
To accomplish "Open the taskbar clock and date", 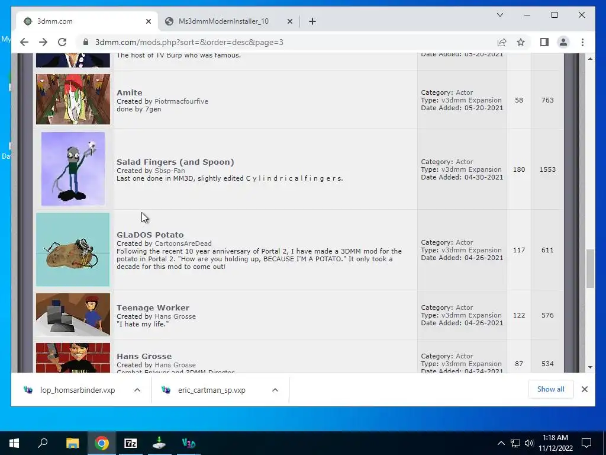I will point(555,443).
